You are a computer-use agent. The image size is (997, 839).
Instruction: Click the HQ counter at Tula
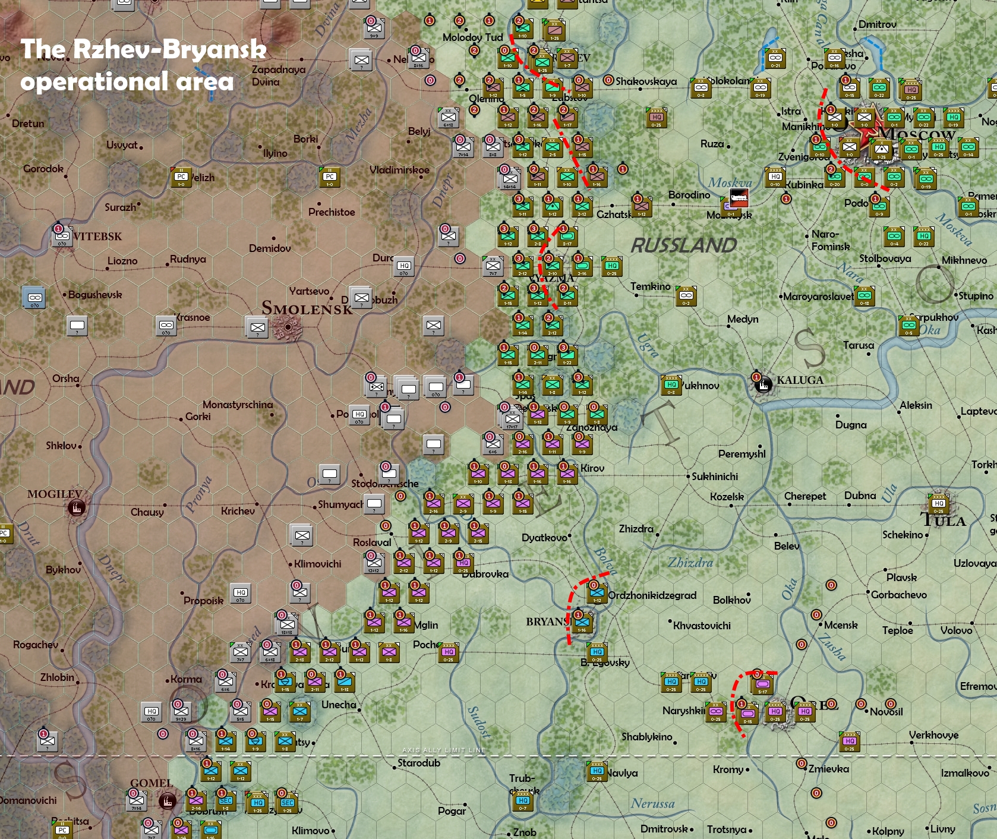point(939,504)
